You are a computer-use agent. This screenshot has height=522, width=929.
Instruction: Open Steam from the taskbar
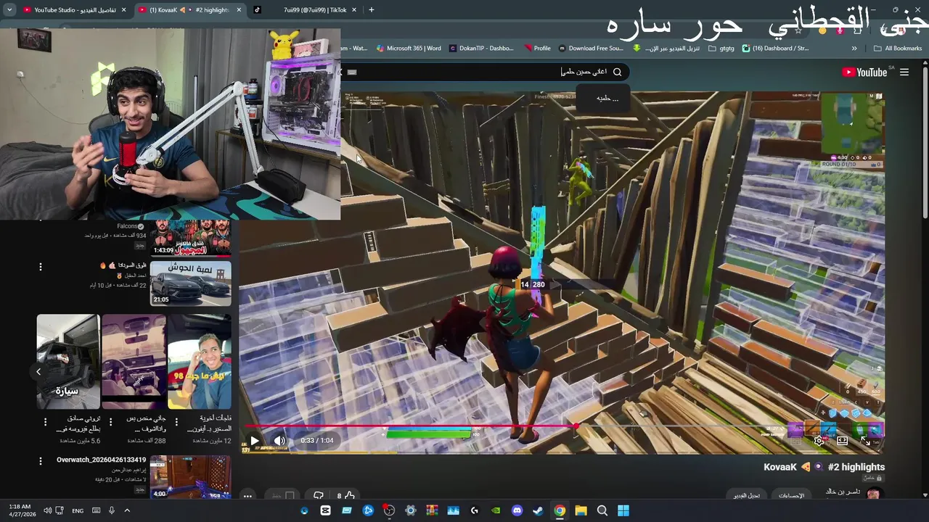(x=538, y=510)
